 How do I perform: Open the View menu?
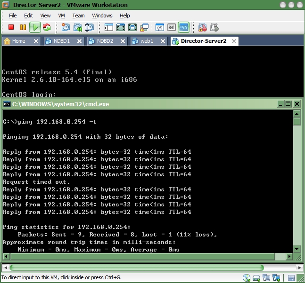pyautogui.click(x=45, y=16)
